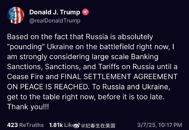
Task: Click the words Cease Fire
Action: click(x=25, y=76)
